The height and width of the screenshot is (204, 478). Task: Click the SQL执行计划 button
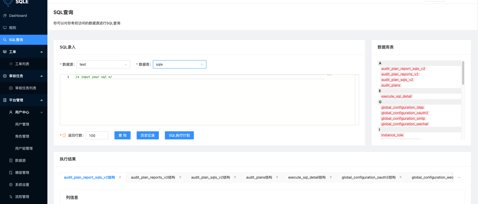point(179,135)
